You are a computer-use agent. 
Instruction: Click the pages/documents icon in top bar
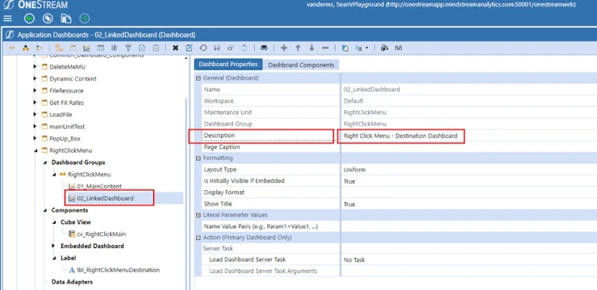pyautogui.click(x=66, y=19)
